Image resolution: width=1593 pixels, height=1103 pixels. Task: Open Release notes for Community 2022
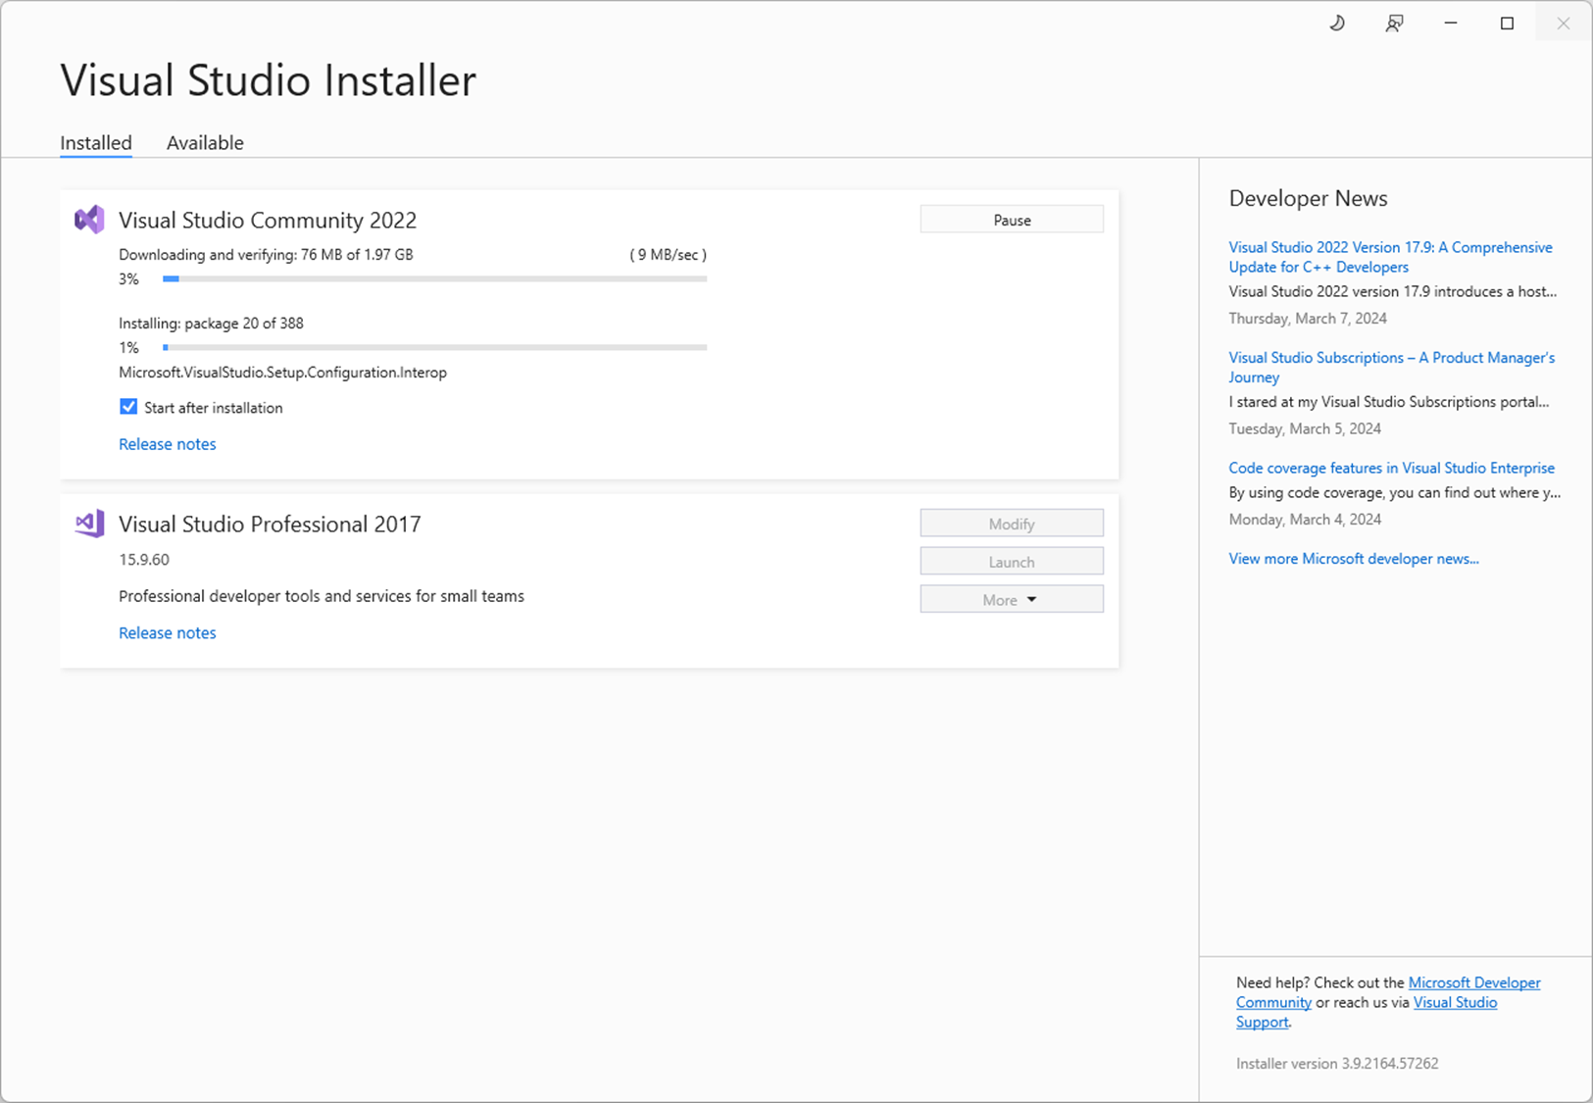click(x=168, y=444)
